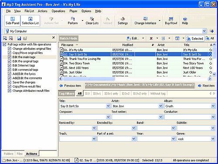Expand the Artist field dropdown
Screen dimensions: 218x164
tap(160, 106)
